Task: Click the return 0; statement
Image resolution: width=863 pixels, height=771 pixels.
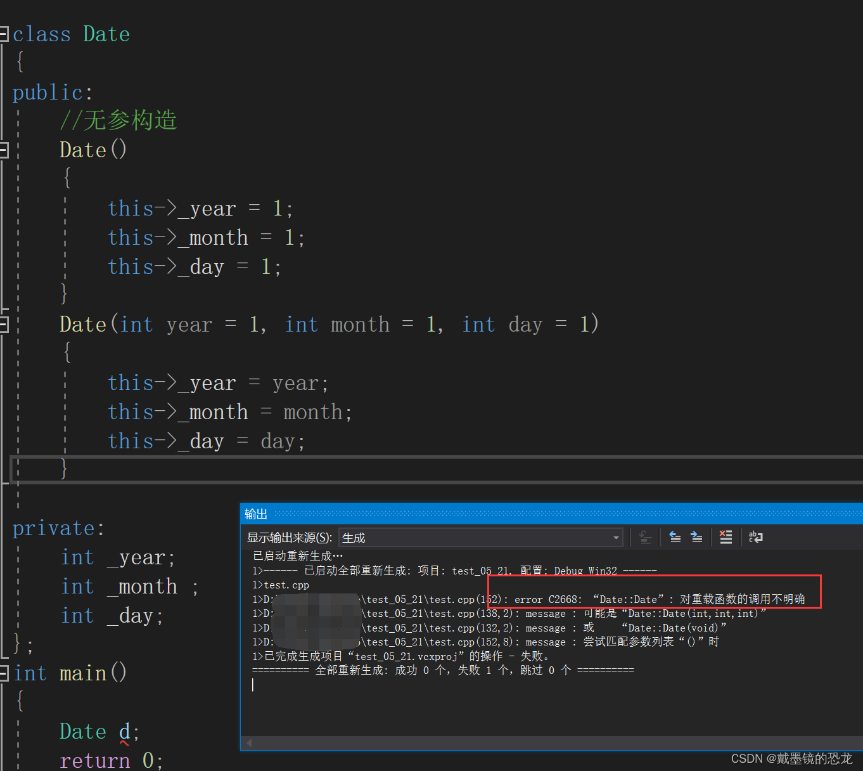Action: [112, 760]
